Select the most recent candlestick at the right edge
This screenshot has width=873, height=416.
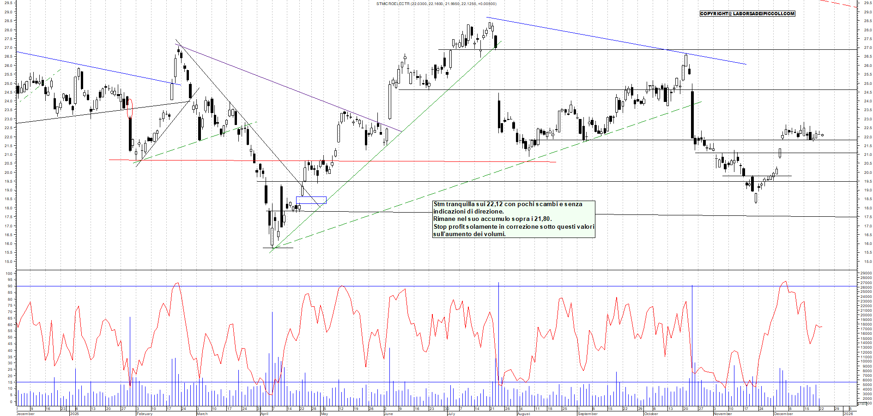pos(822,135)
